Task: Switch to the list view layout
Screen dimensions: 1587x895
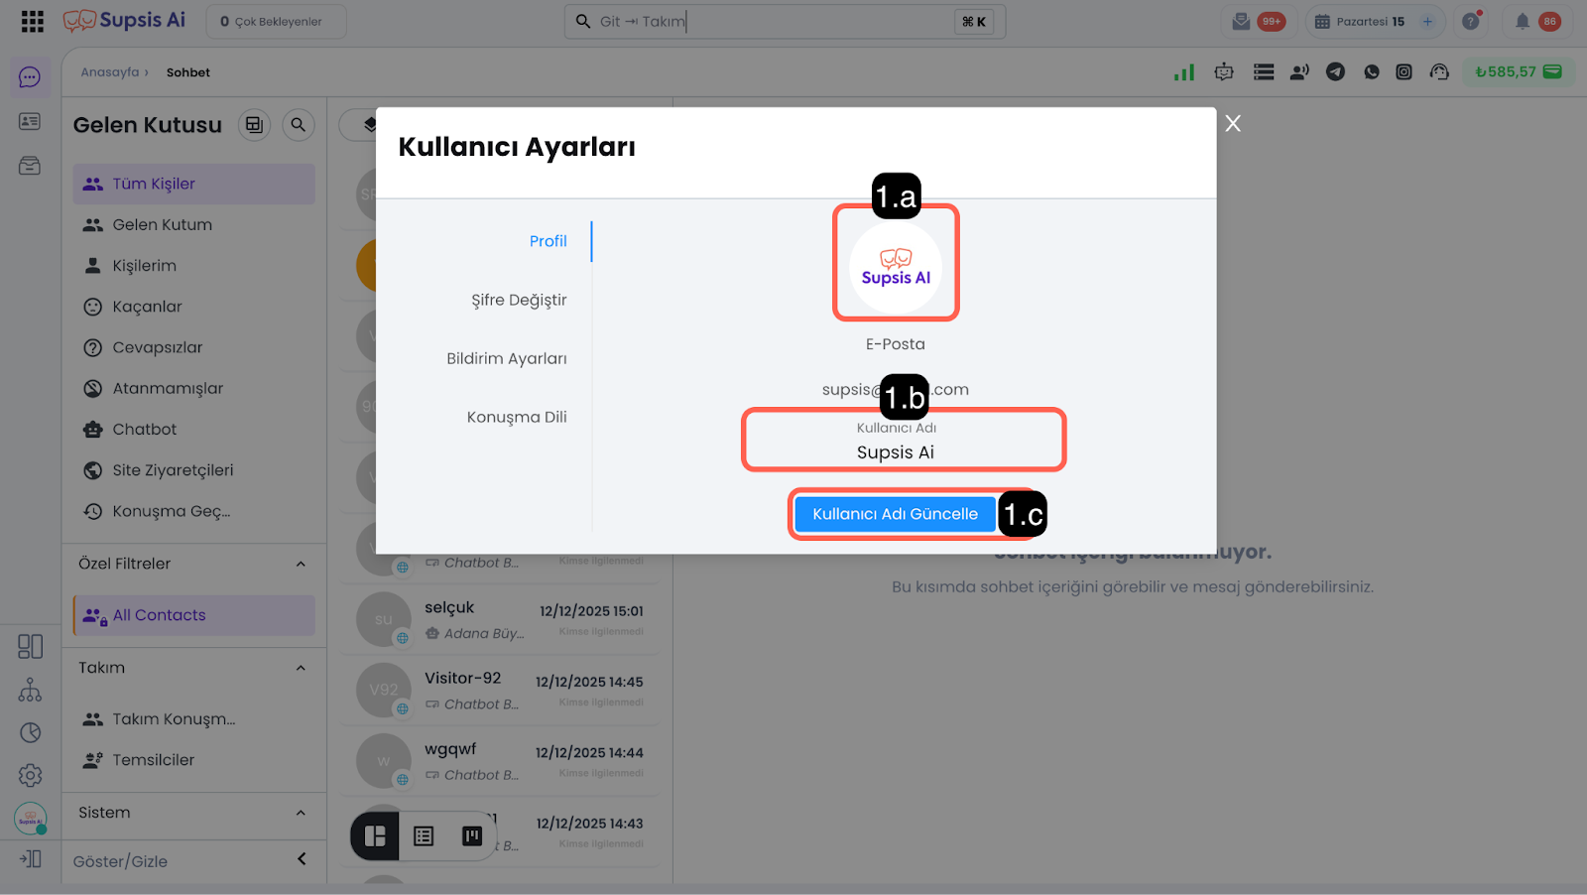Action: (424, 836)
